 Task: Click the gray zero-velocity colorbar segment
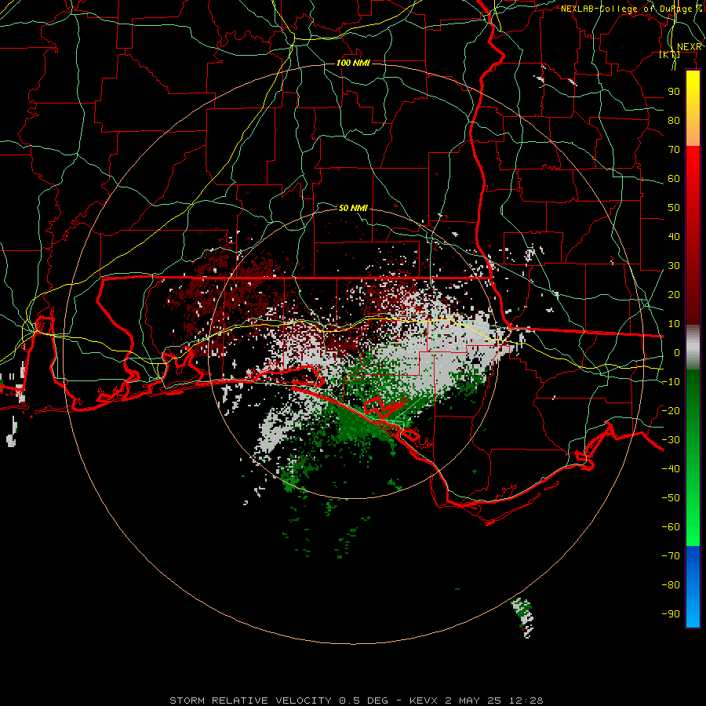pos(693,348)
